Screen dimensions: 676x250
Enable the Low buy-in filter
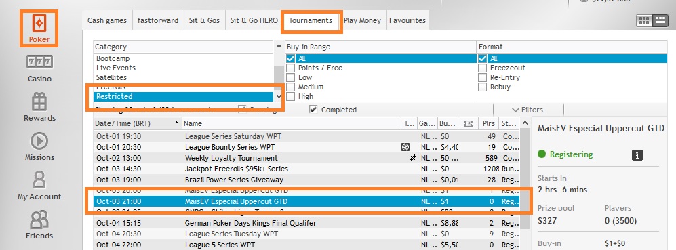pyautogui.click(x=291, y=78)
